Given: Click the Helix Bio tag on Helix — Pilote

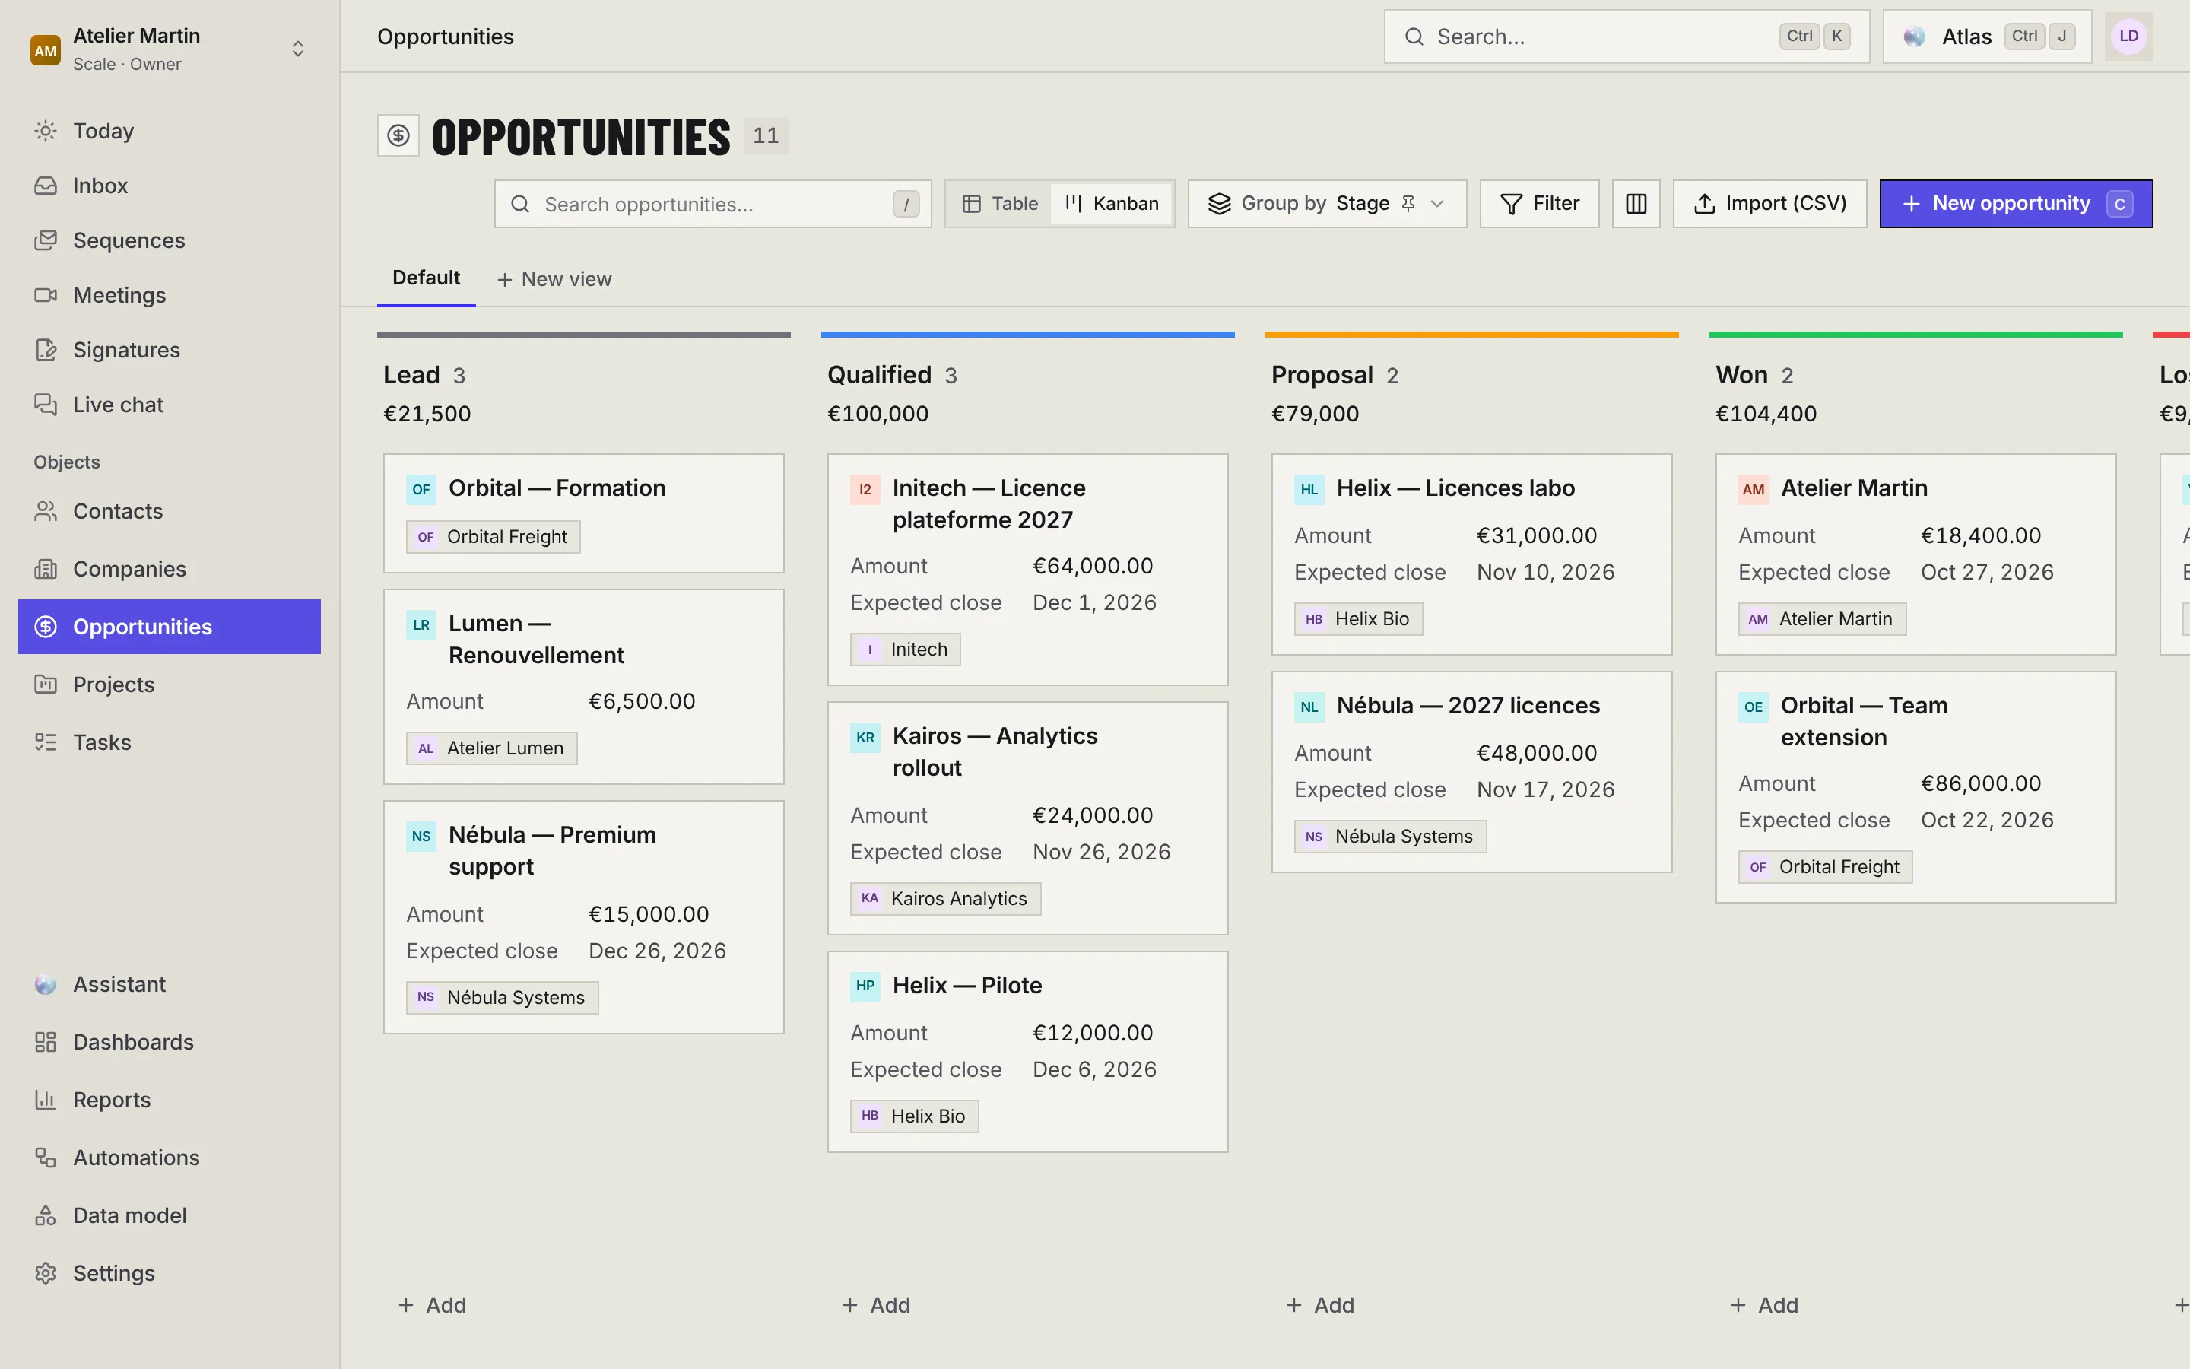Looking at the screenshot, I should (x=914, y=1116).
